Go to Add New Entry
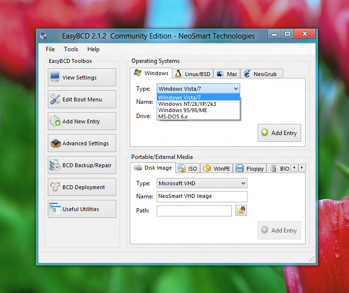Viewport: 349px width, 293px height. (x=82, y=121)
